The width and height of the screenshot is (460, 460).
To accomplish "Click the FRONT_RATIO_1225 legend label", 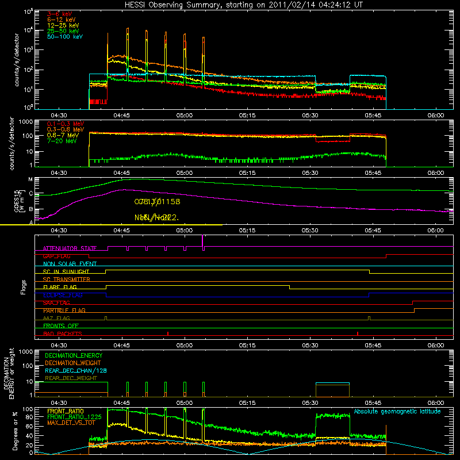I will pyautogui.click(x=74, y=417).
